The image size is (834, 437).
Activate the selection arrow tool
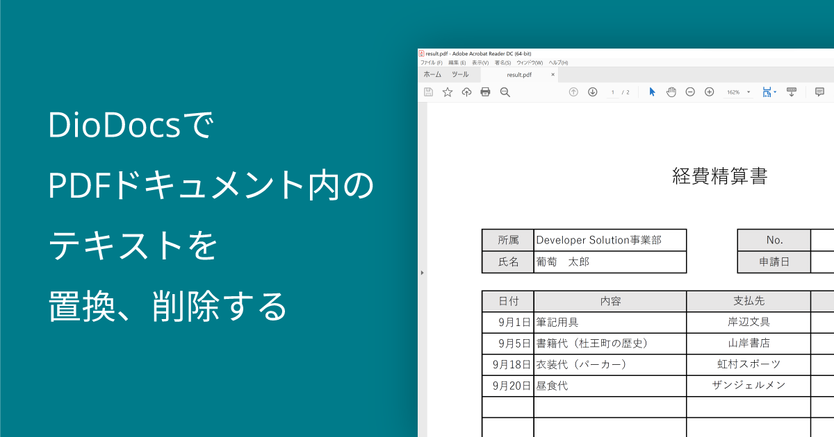pos(652,92)
